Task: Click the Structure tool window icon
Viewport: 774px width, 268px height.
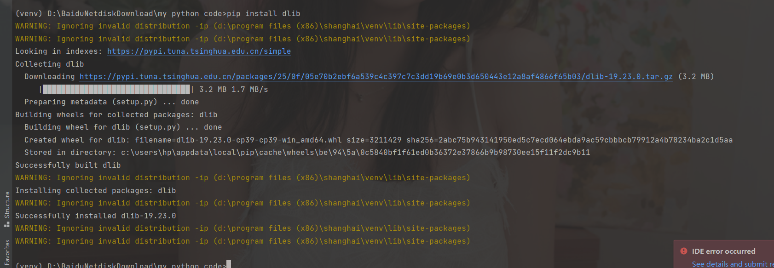Action: (x=7, y=224)
